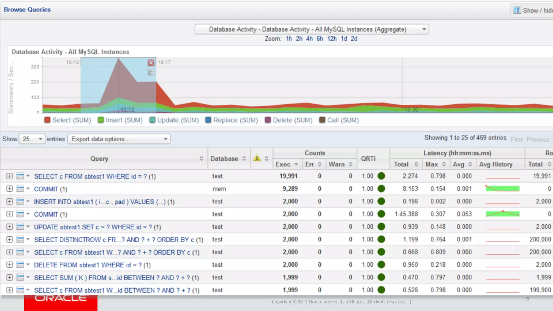Set graph zoom to 6h
Image resolution: width=553 pixels, height=311 pixels.
320,39
